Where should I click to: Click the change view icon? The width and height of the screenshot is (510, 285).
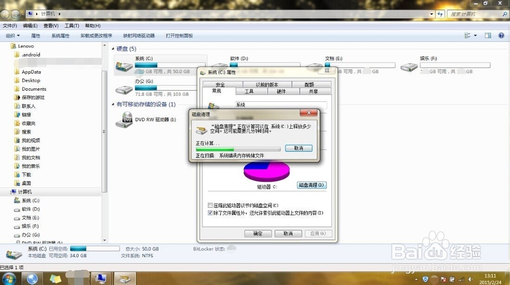click(x=467, y=36)
